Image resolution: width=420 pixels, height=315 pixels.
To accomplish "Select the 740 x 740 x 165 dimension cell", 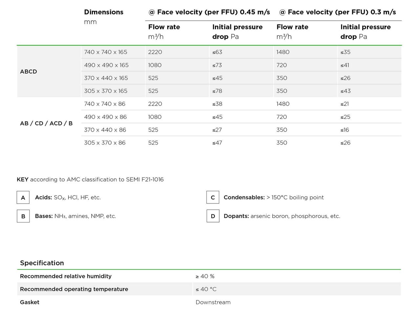I will 106,52.
